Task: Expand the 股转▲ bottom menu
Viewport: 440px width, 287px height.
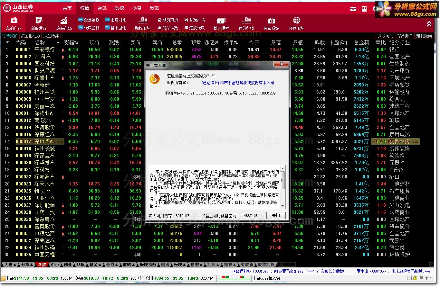Action: (129, 265)
